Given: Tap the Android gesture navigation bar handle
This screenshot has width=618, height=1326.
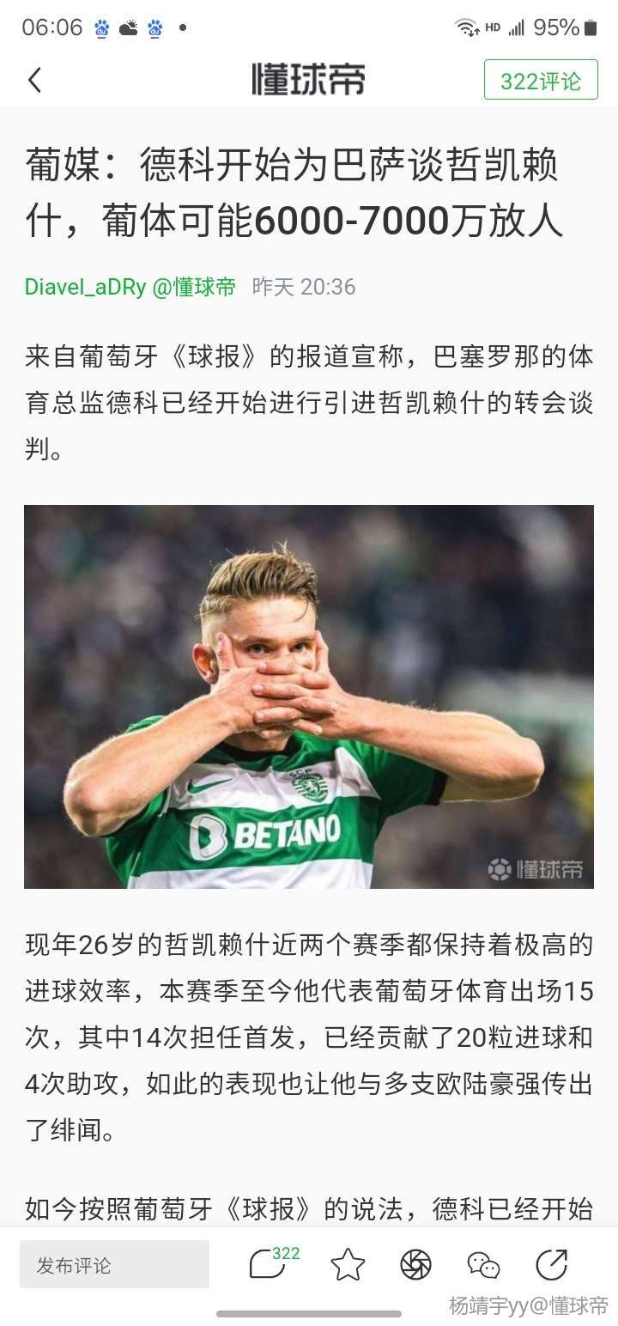Looking at the screenshot, I should click(x=309, y=1313).
